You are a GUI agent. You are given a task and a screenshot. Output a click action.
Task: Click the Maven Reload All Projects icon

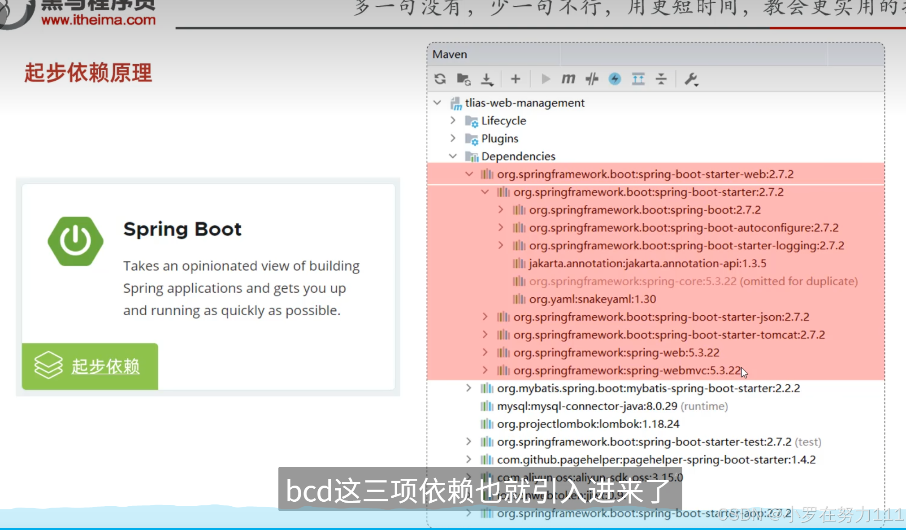[x=440, y=79]
